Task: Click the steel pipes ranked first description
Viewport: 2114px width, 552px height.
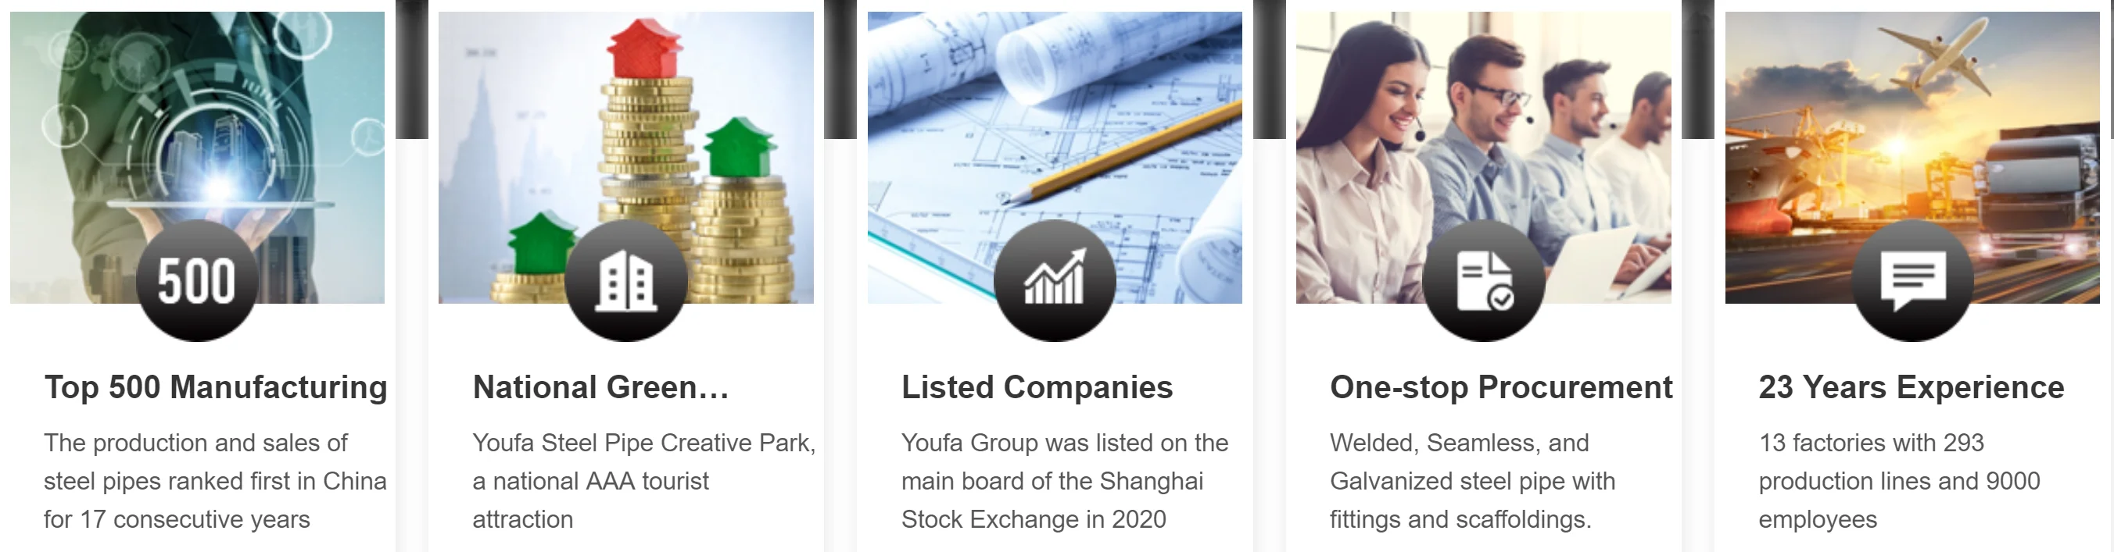Action: pyautogui.click(x=215, y=481)
